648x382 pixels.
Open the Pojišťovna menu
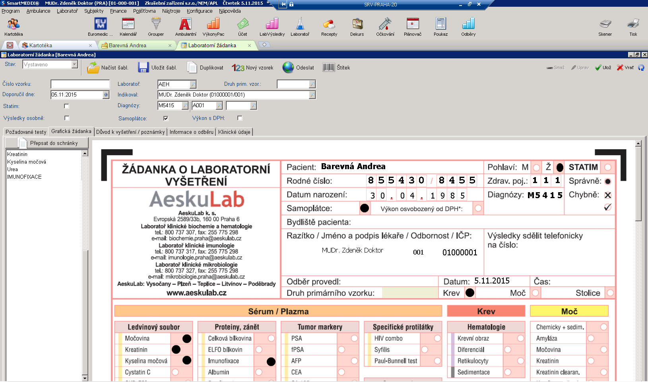(x=144, y=11)
